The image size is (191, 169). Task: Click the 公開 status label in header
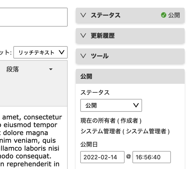[x=174, y=15]
